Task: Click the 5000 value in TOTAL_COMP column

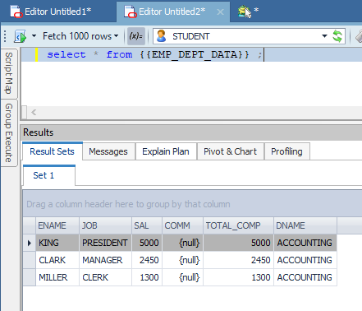Action: [238, 243]
